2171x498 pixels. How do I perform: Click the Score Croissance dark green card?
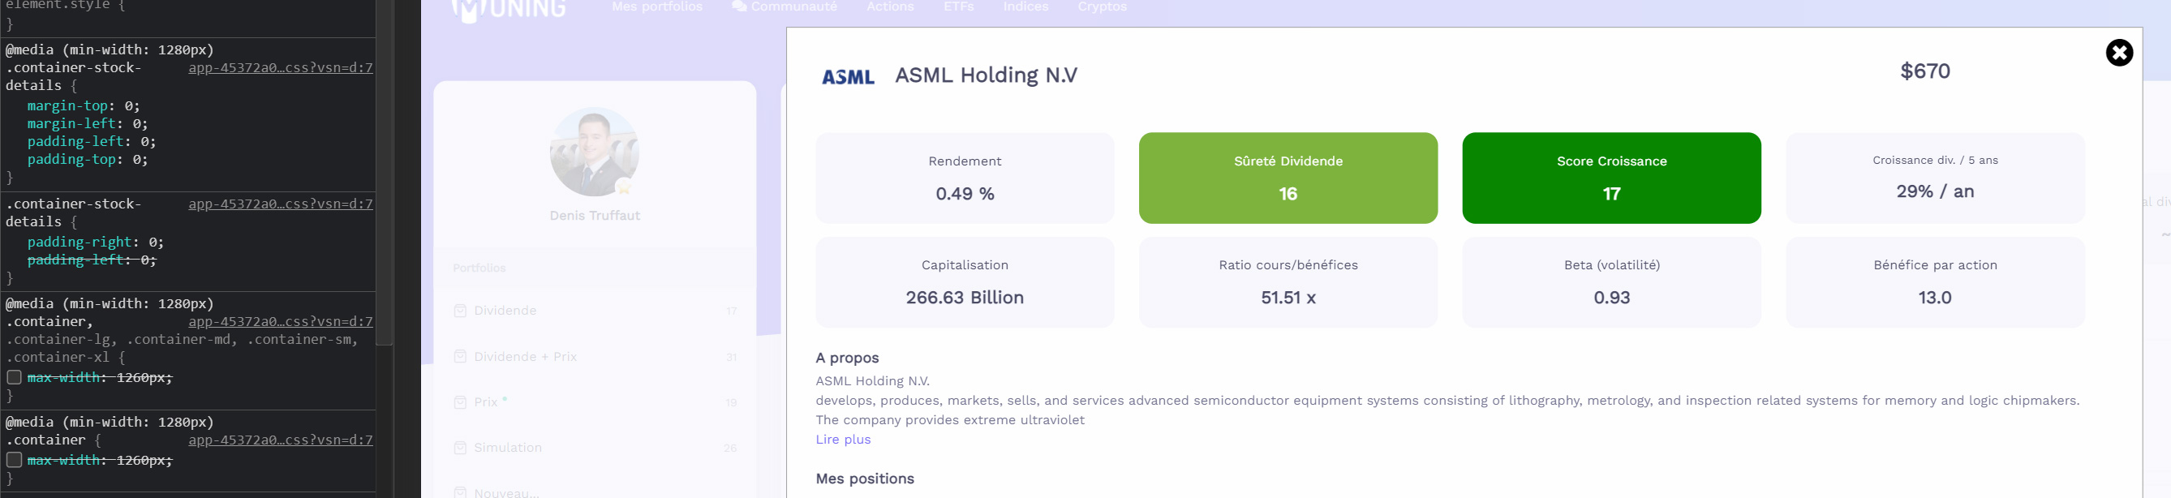1610,178
